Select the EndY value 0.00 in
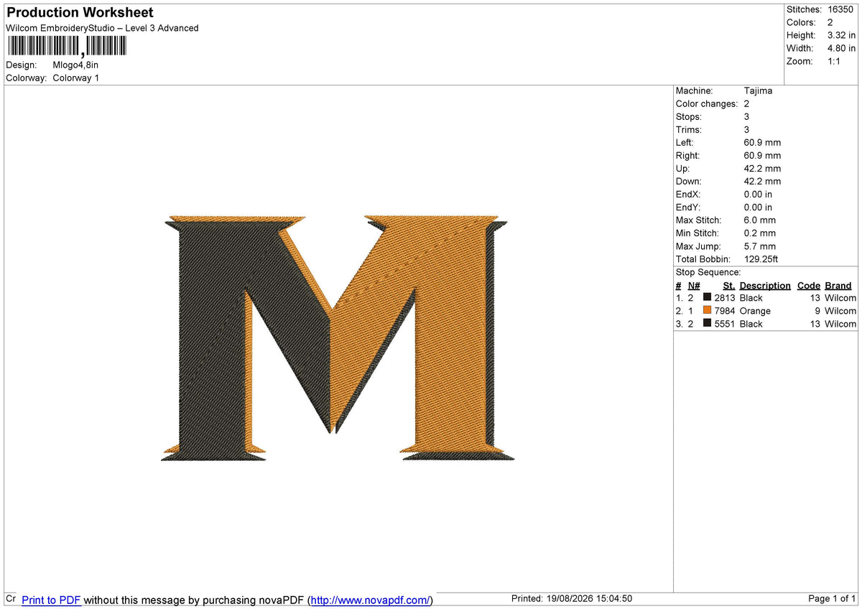Viewport: 862px width, 609px height. tap(759, 207)
